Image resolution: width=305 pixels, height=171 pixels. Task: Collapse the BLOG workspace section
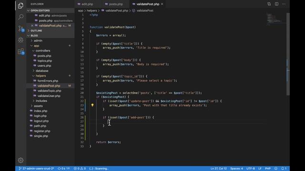click(50, 36)
